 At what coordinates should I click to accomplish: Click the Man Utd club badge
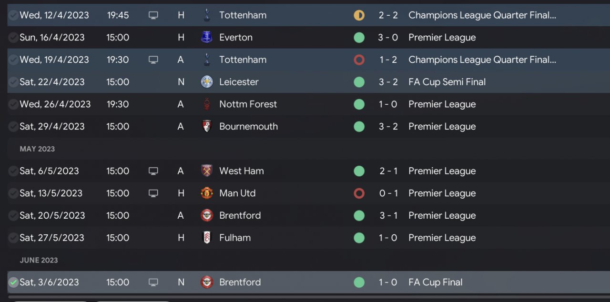(x=206, y=193)
